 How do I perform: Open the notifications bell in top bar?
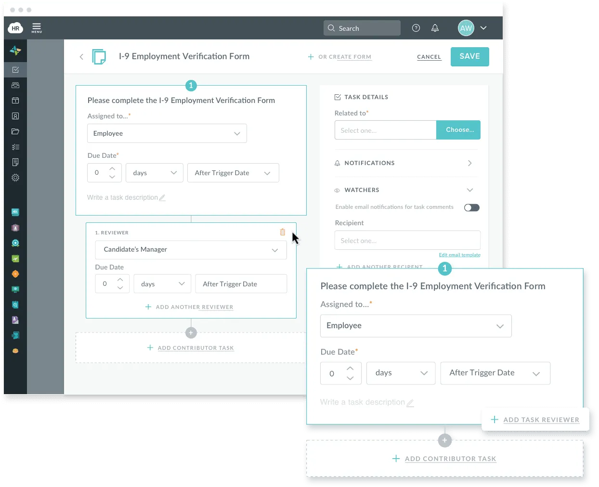[435, 28]
